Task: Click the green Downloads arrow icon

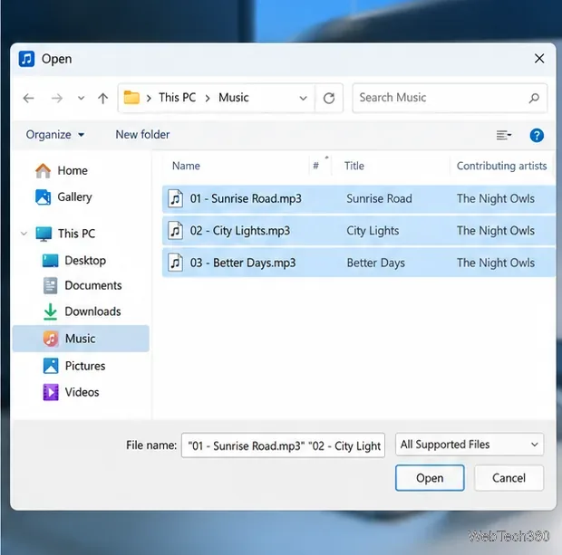Action: coord(50,311)
